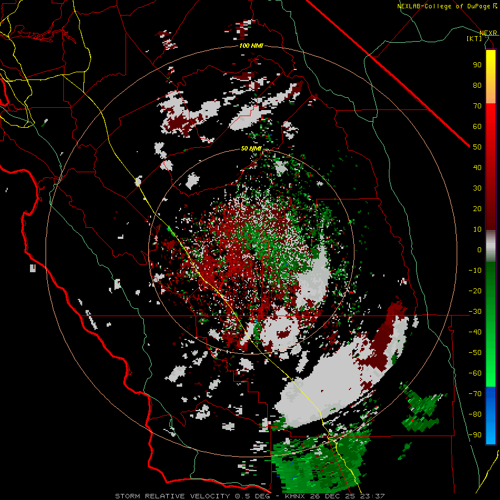
Task: Click the NEXR label above the color scale
Action: pyautogui.click(x=488, y=33)
